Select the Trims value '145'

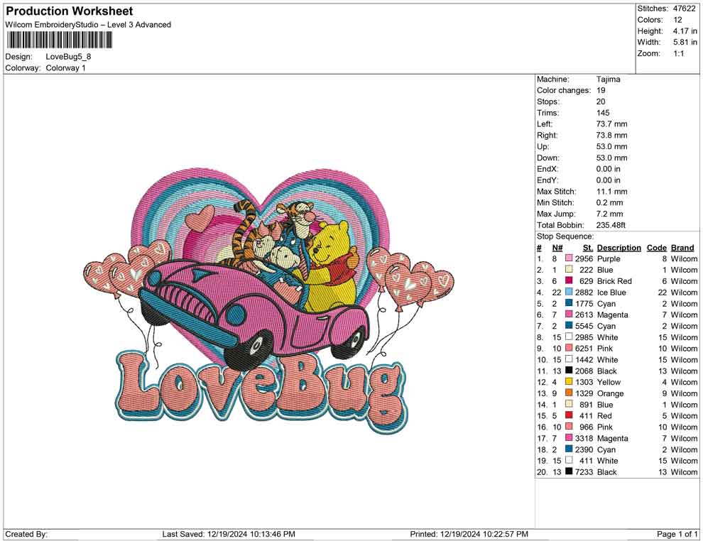tap(603, 113)
